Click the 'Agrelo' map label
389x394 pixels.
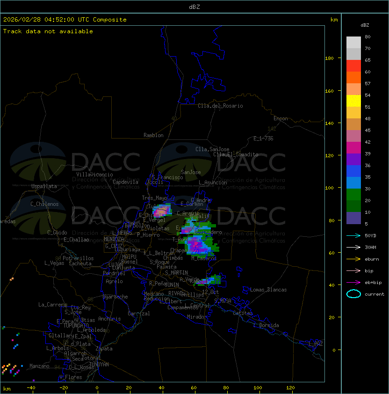click(114, 281)
